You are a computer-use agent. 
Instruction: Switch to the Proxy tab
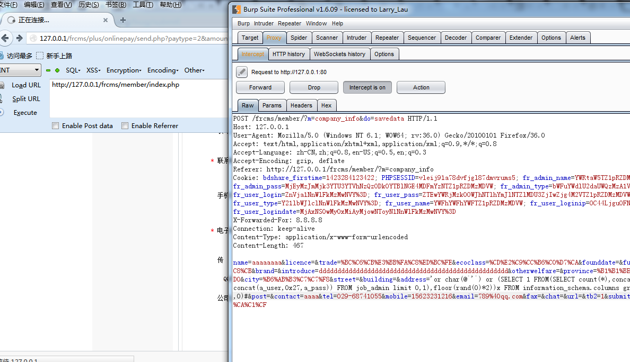274,38
